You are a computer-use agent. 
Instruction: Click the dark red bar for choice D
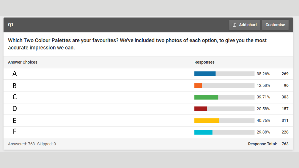[x=201, y=109]
